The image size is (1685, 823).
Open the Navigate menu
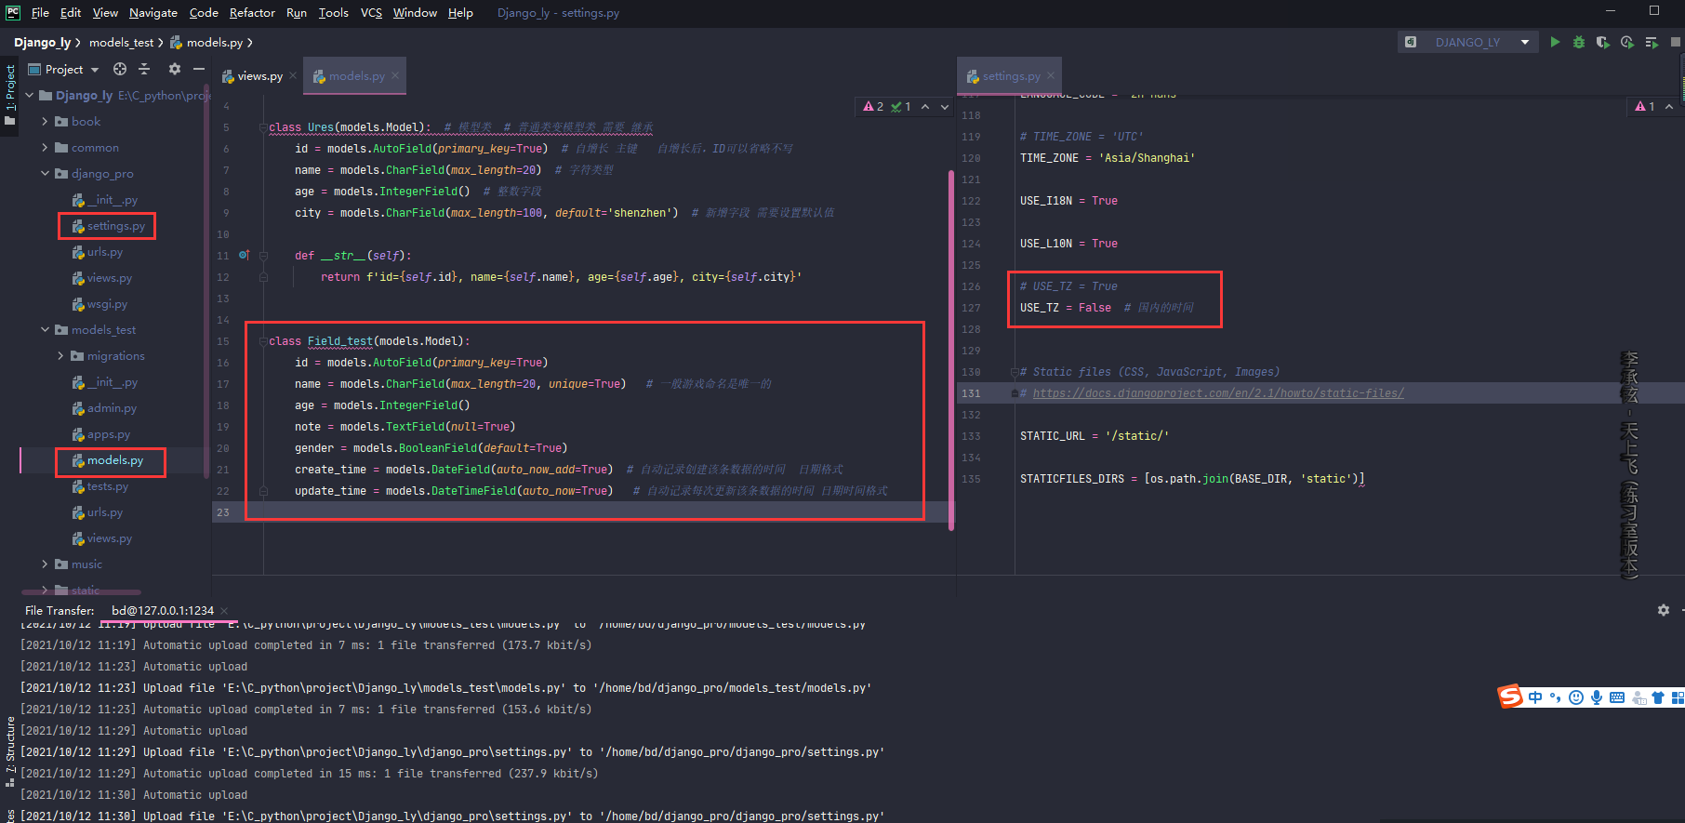click(153, 12)
